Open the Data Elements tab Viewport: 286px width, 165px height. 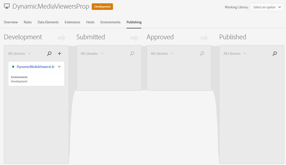coord(48,22)
